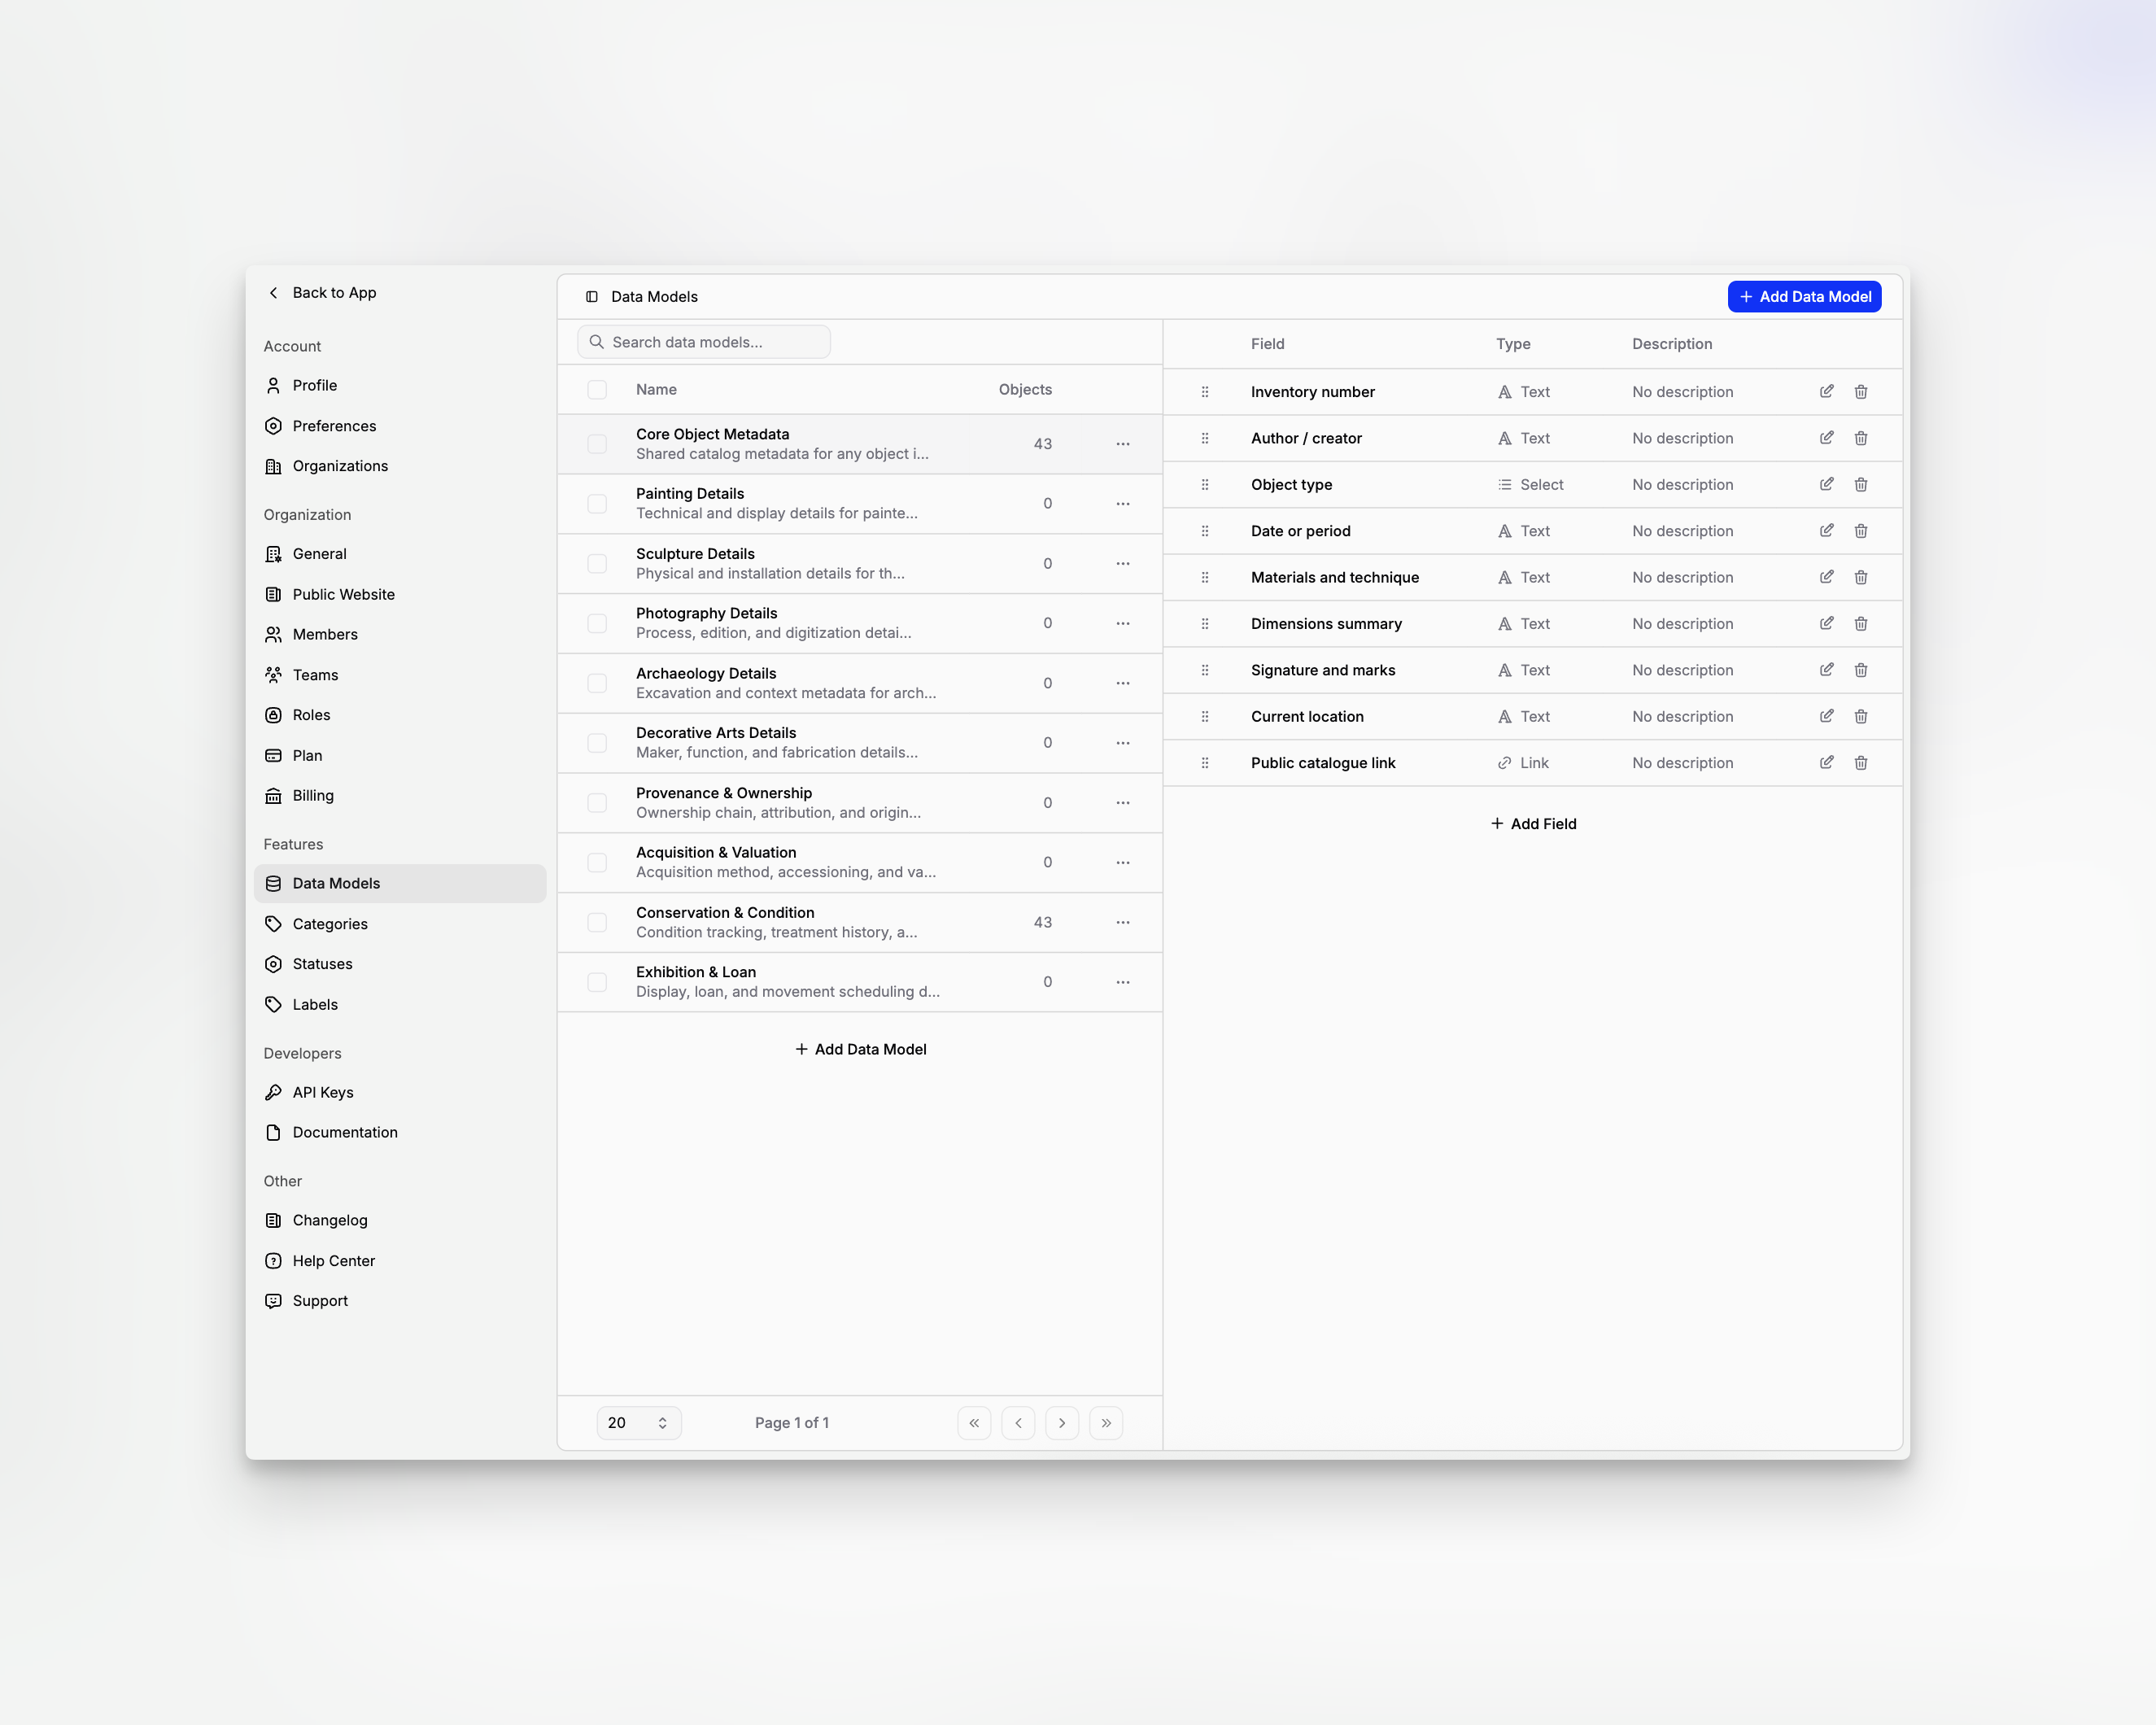The image size is (2156, 1725).
Task: Edit the Inventory number field
Action: [x=1826, y=391]
